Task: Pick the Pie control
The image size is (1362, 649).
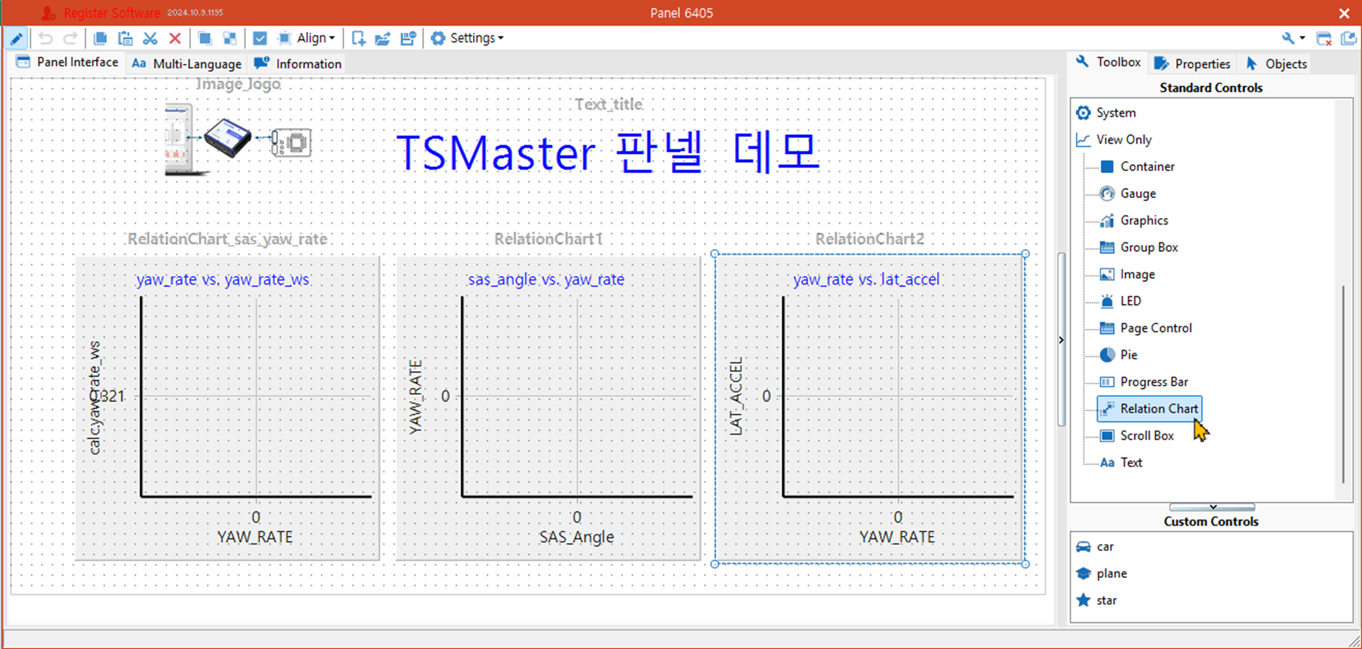Action: 1118,355
